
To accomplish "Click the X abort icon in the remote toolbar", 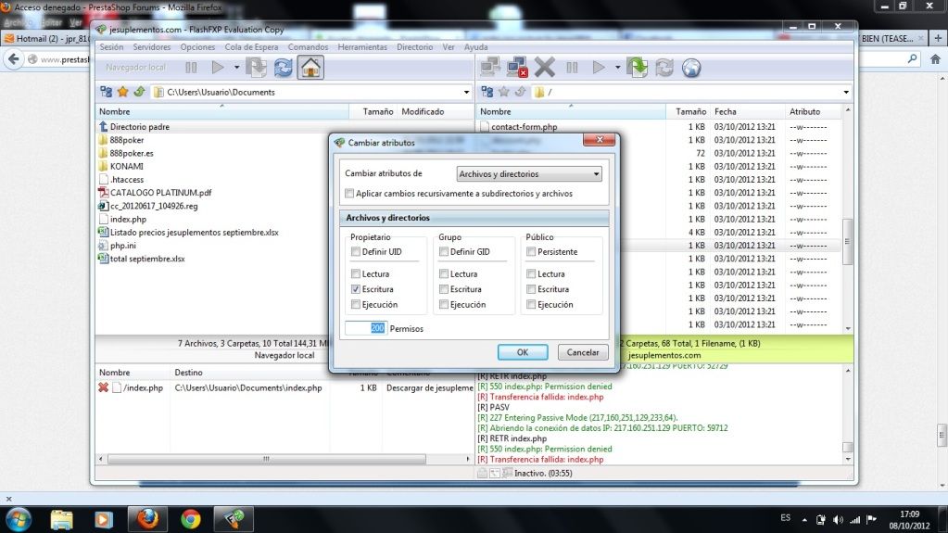I will coord(545,67).
